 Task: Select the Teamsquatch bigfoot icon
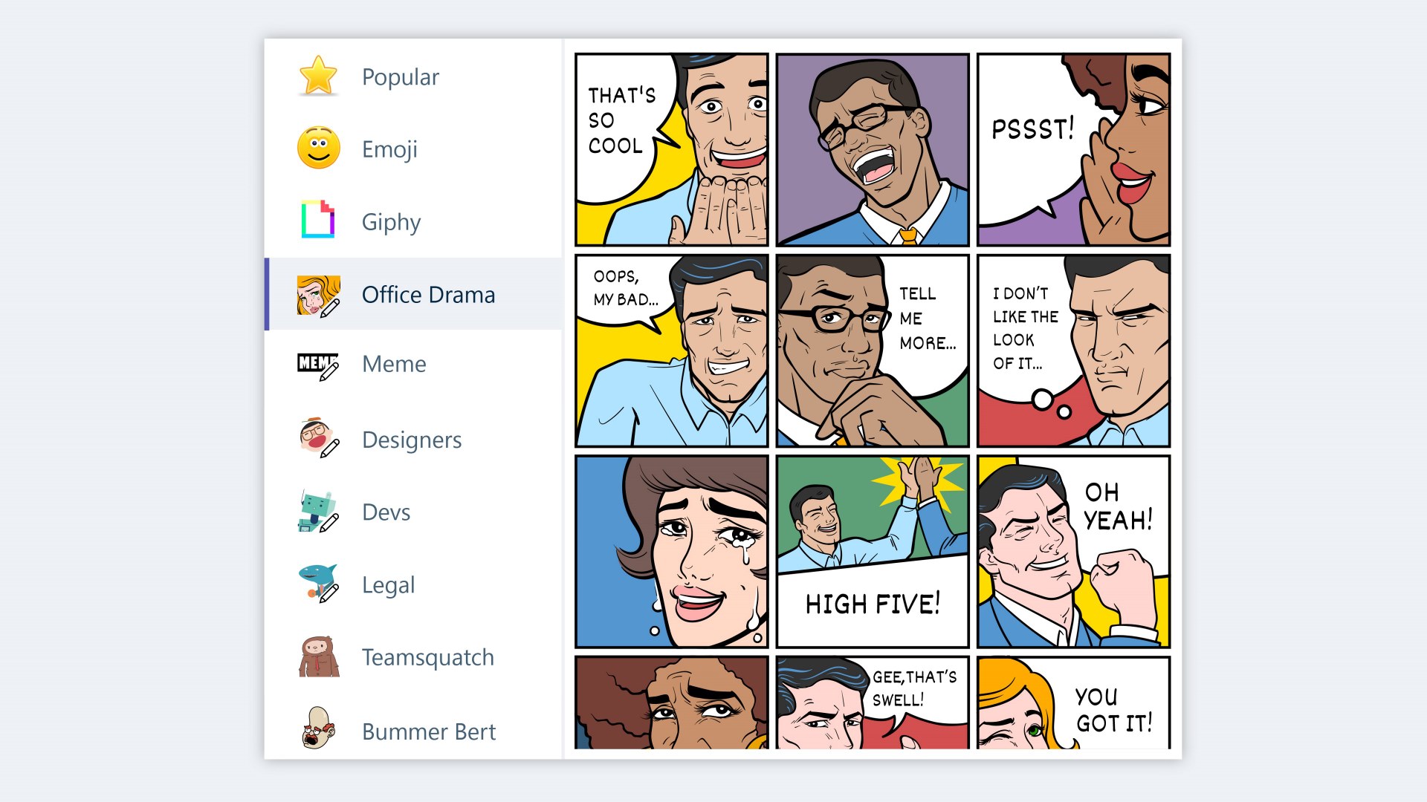pos(318,656)
